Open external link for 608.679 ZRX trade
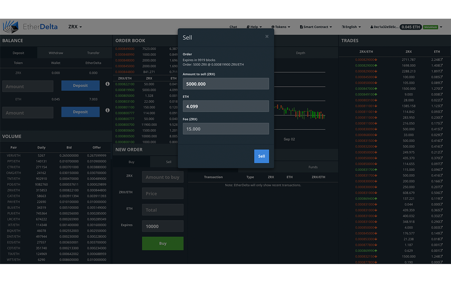The width and height of the screenshot is (451, 282). click(441, 192)
